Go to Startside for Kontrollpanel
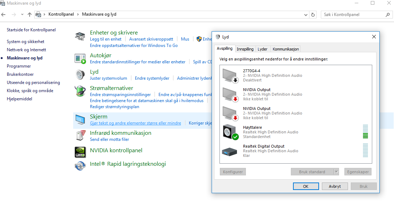 click(x=31, y=30)
